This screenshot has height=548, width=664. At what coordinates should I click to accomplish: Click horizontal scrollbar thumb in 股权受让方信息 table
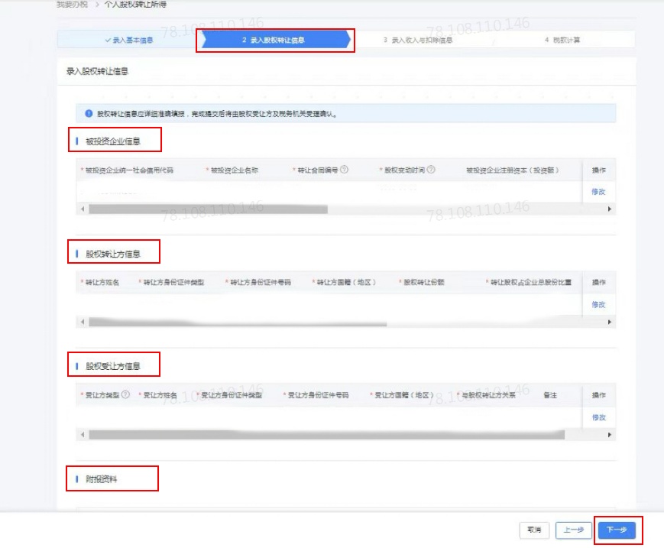[x=326, y=435]
